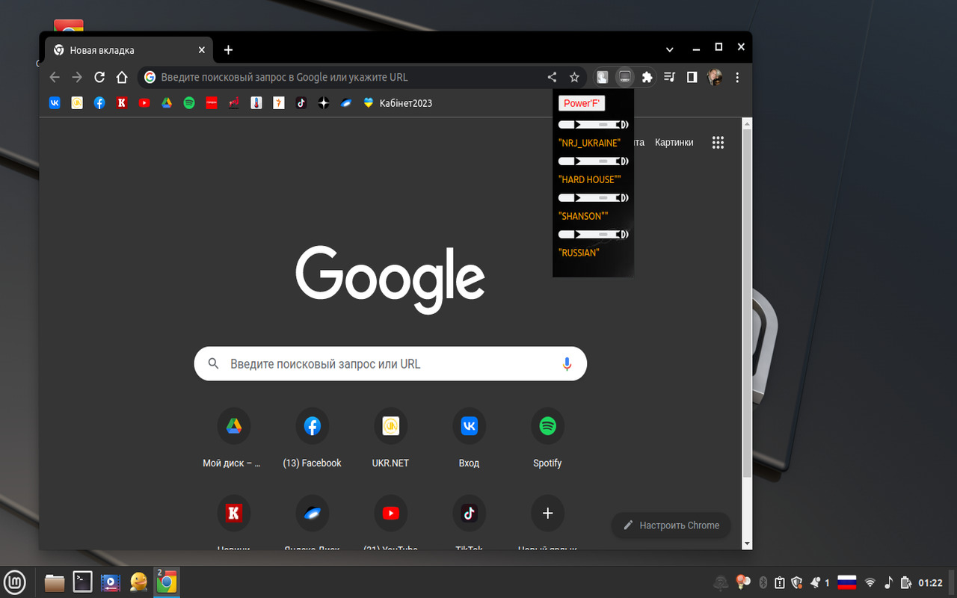
Task: Click the Настроить Chrome button
Action: point(671,525)
